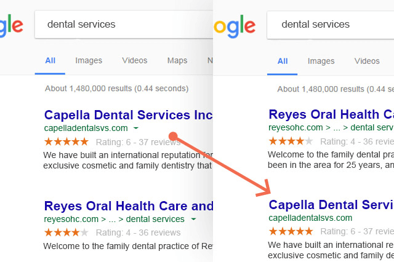Viewport: 394px width, 262px height.
Task: Open Reyes Oral Health link in right panel
Action: pyautogui.click(x=331, y=114)
